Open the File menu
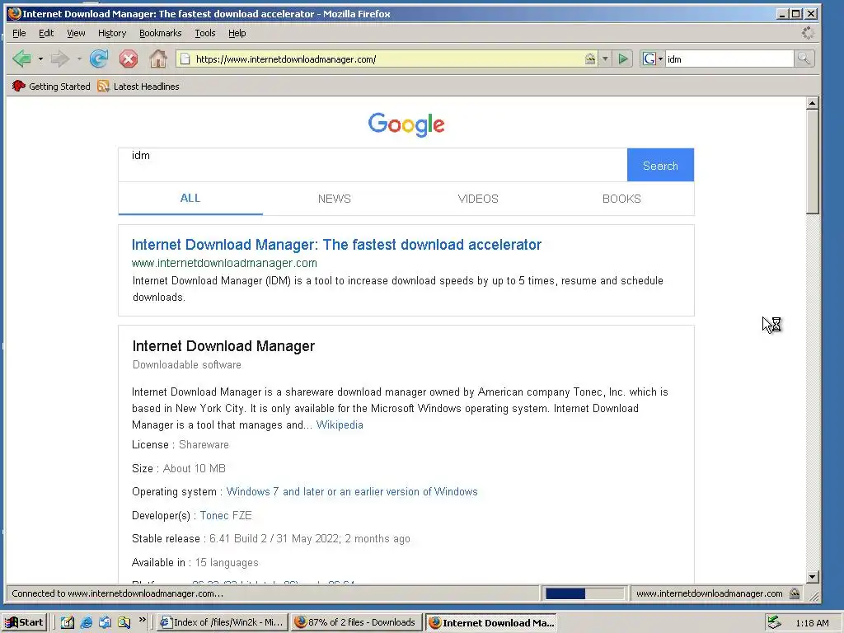 click(x=19, y=33)
